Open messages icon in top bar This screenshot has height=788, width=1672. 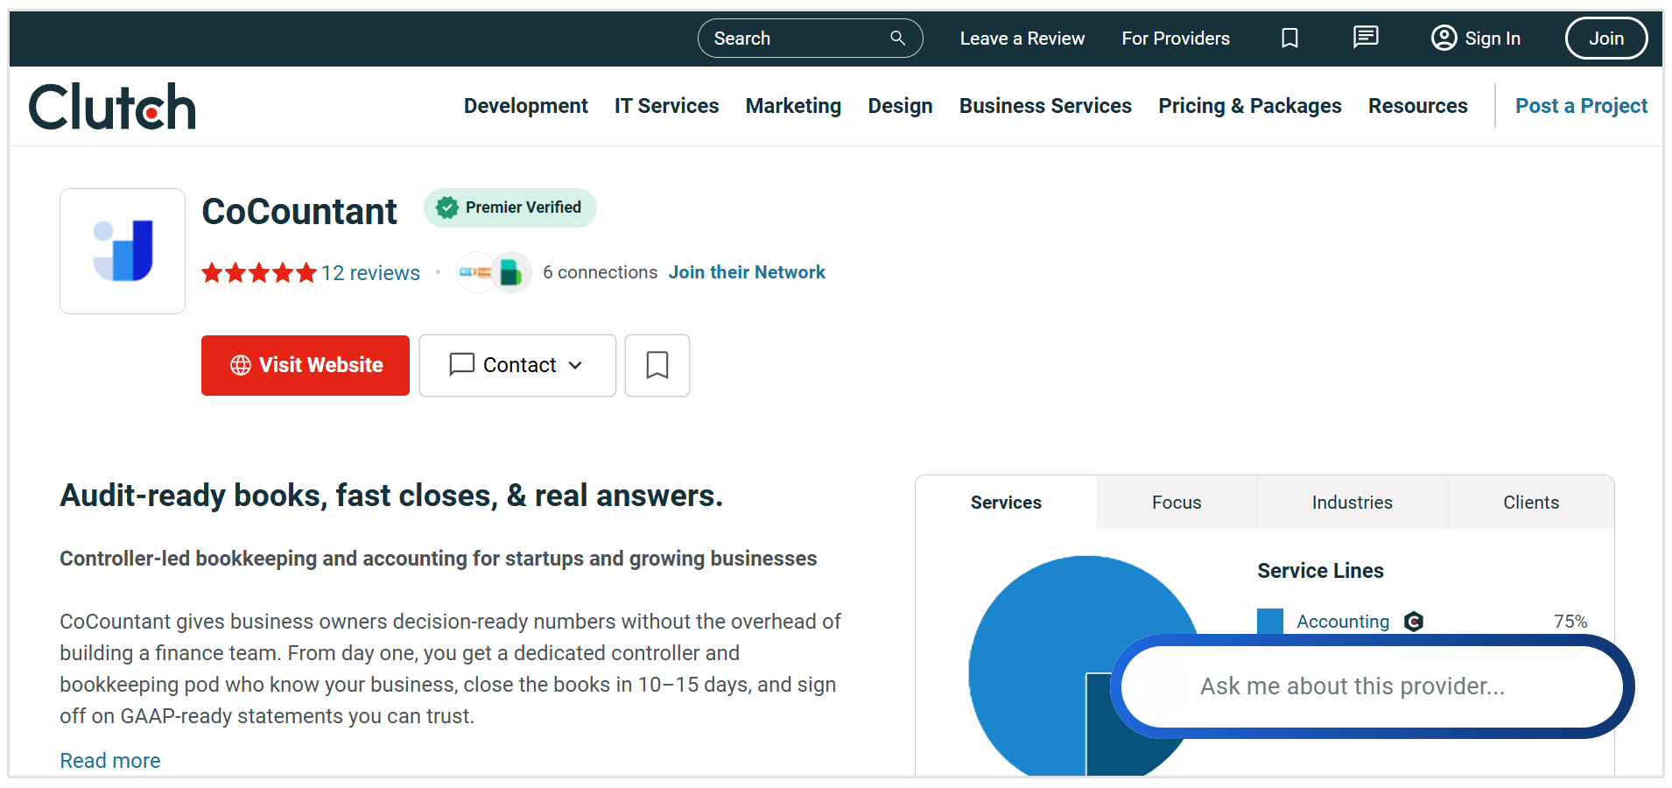point(1366,37)
